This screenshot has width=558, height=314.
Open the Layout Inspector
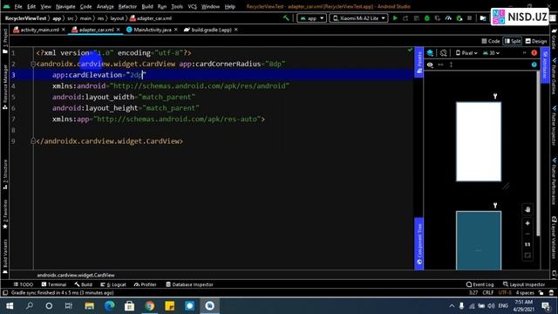tap(524, 284)
